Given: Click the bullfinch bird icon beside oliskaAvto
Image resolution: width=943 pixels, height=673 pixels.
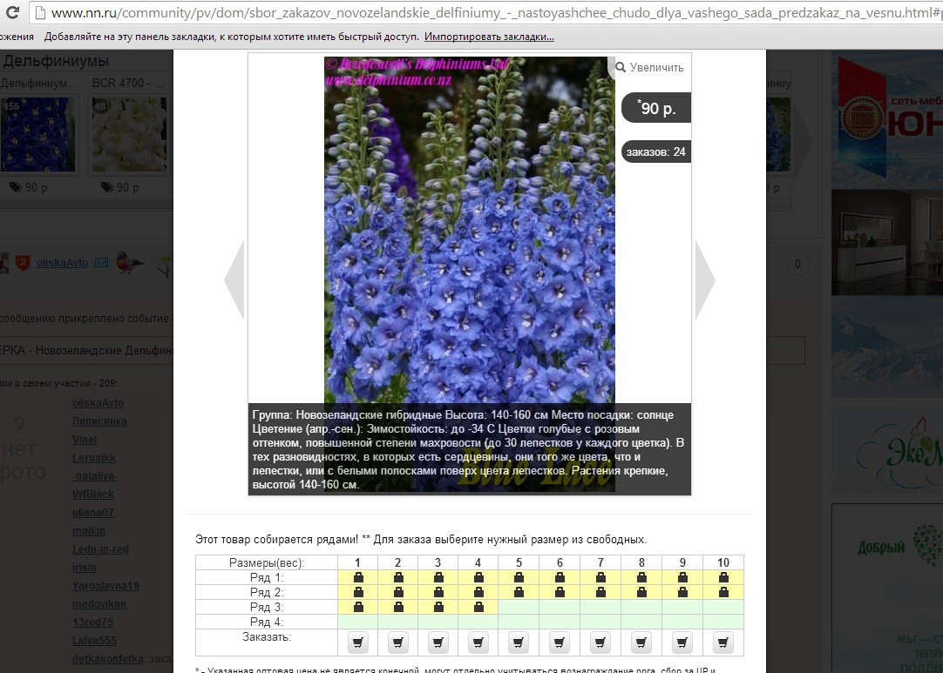Looking at the screenshot, I should click(x=129, y=263).
